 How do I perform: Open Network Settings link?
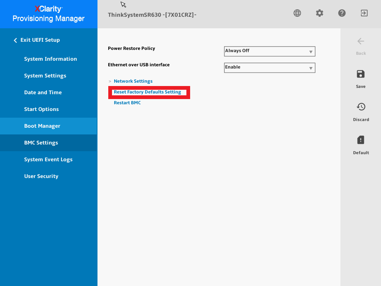(133, 81)
